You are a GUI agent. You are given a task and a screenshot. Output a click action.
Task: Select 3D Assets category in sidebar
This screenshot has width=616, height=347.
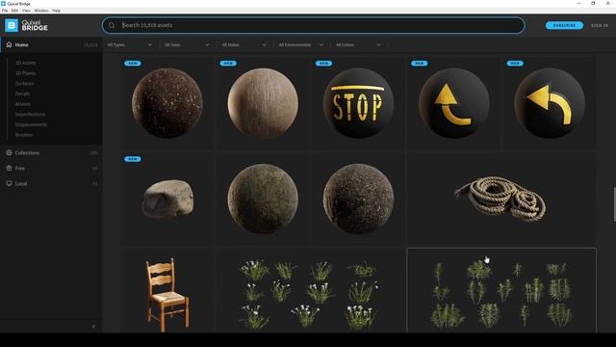click(x=26, y=63)
